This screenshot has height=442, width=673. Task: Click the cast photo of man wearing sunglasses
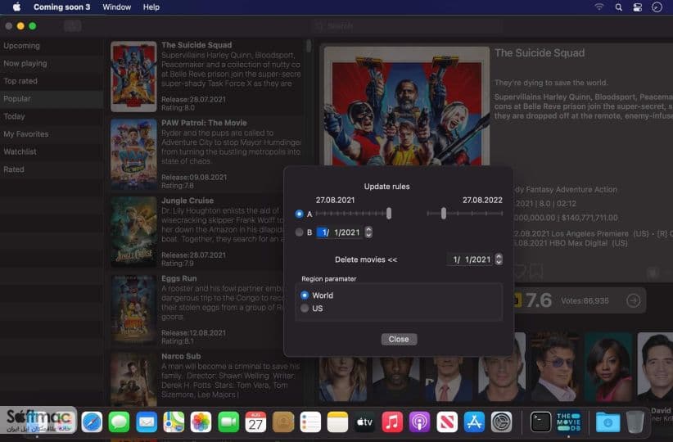pyautogui.click(x=555, y=367)
